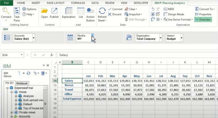Collapse the ExpensesFinal cube node
Image resolution: width=218 pixels, height=118 pixels.
[7, 88]
